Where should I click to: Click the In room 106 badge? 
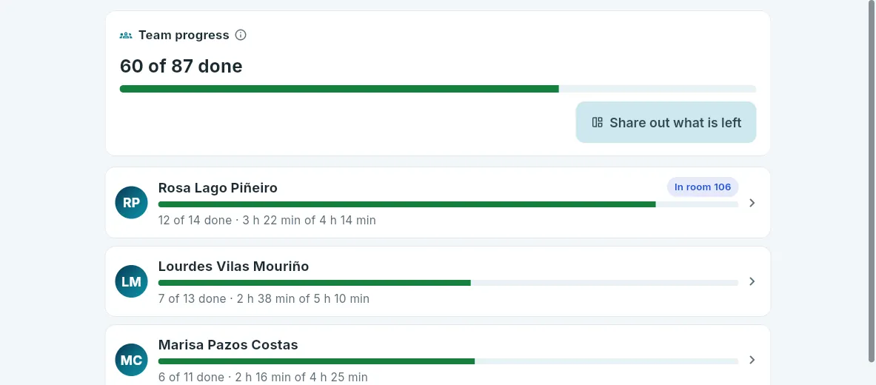pyautogui.click(x=702, y=187)
